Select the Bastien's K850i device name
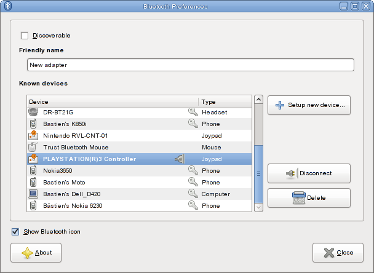Viewport: 374px width, 273px height. point(65,124)
